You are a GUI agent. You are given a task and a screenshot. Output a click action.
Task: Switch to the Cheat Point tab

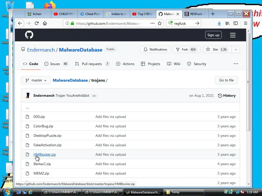pos(91,14)
